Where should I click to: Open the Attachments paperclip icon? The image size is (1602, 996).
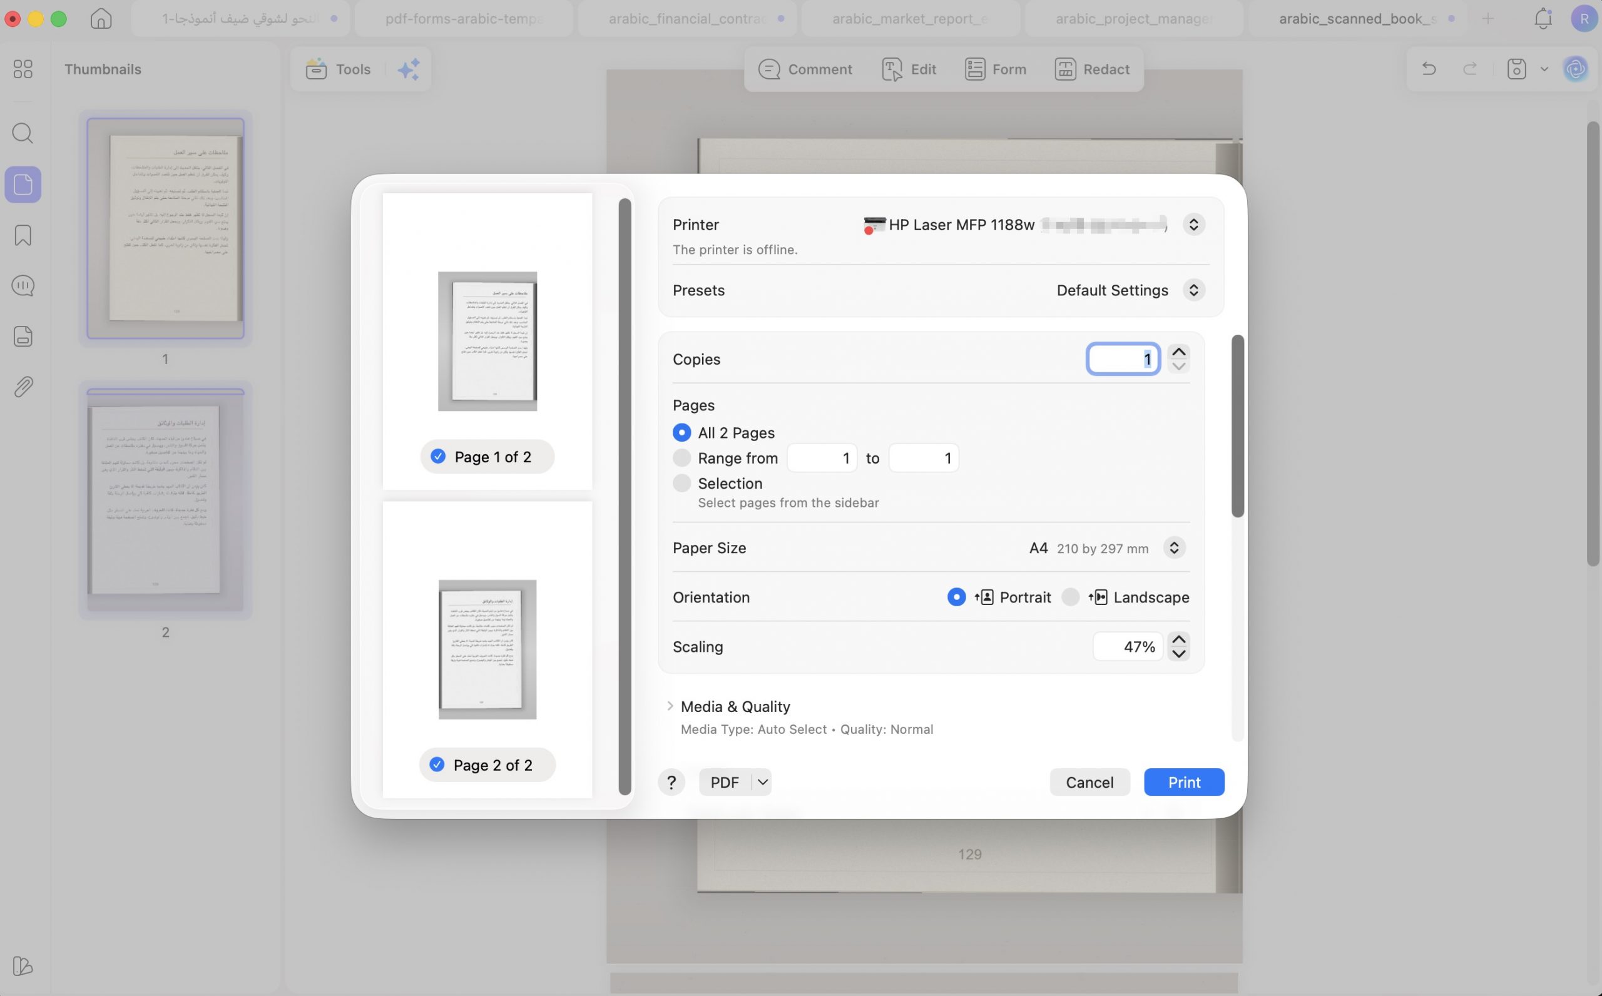click(x=23, y=387)
